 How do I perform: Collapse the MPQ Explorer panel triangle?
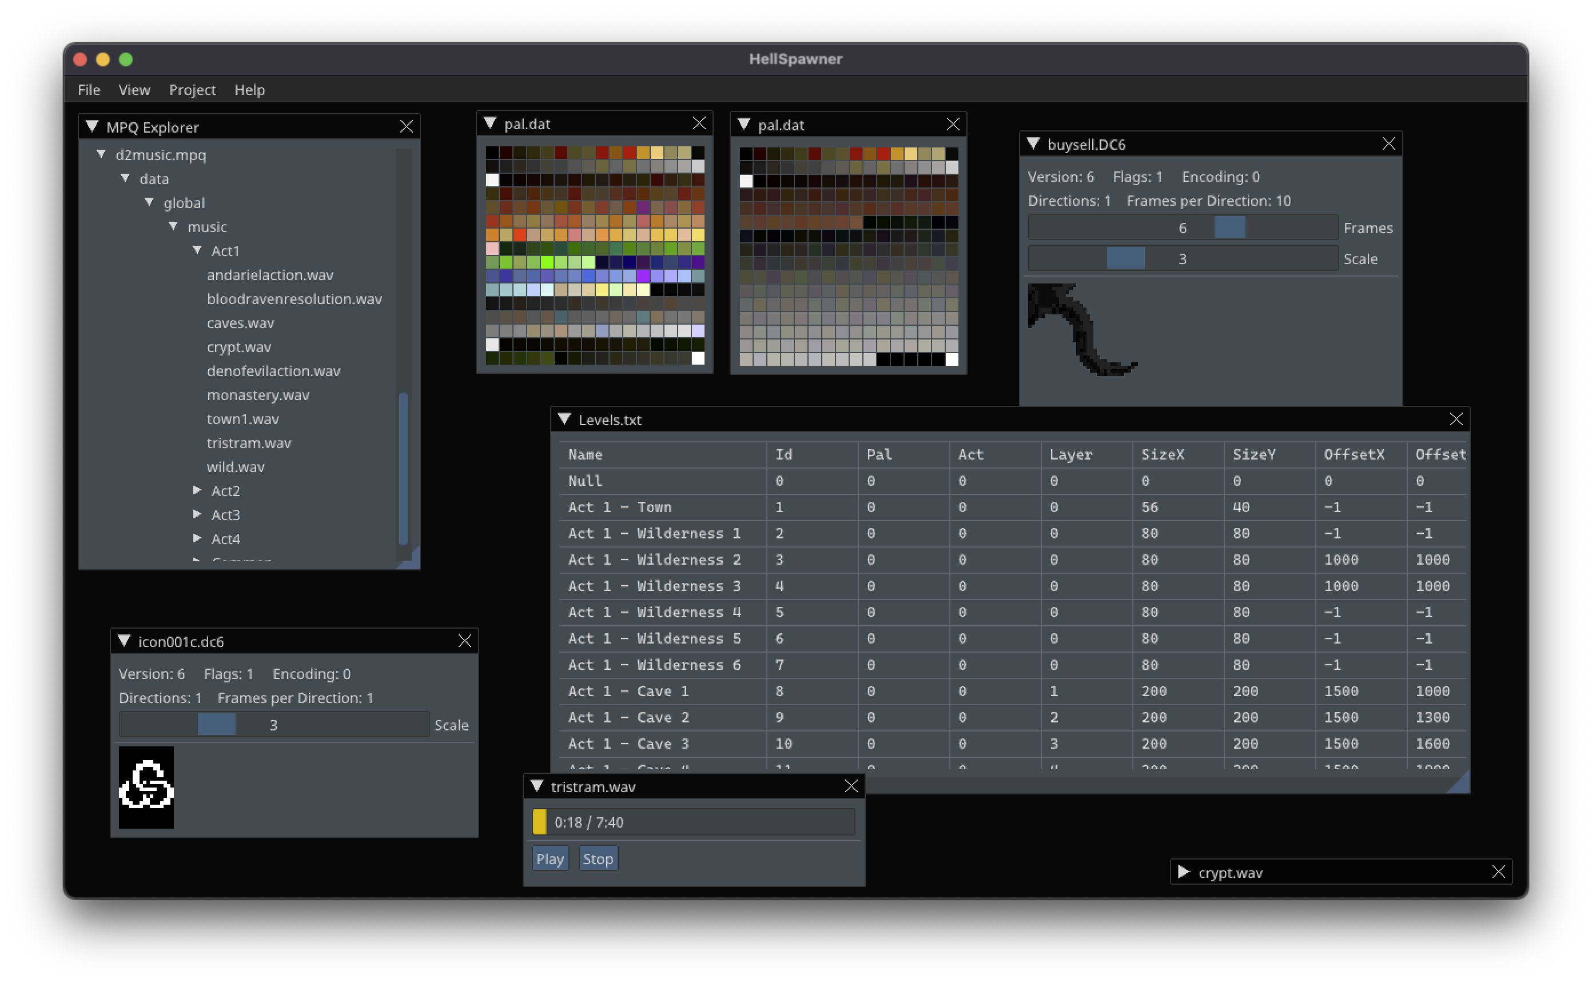tap(92, 126)
